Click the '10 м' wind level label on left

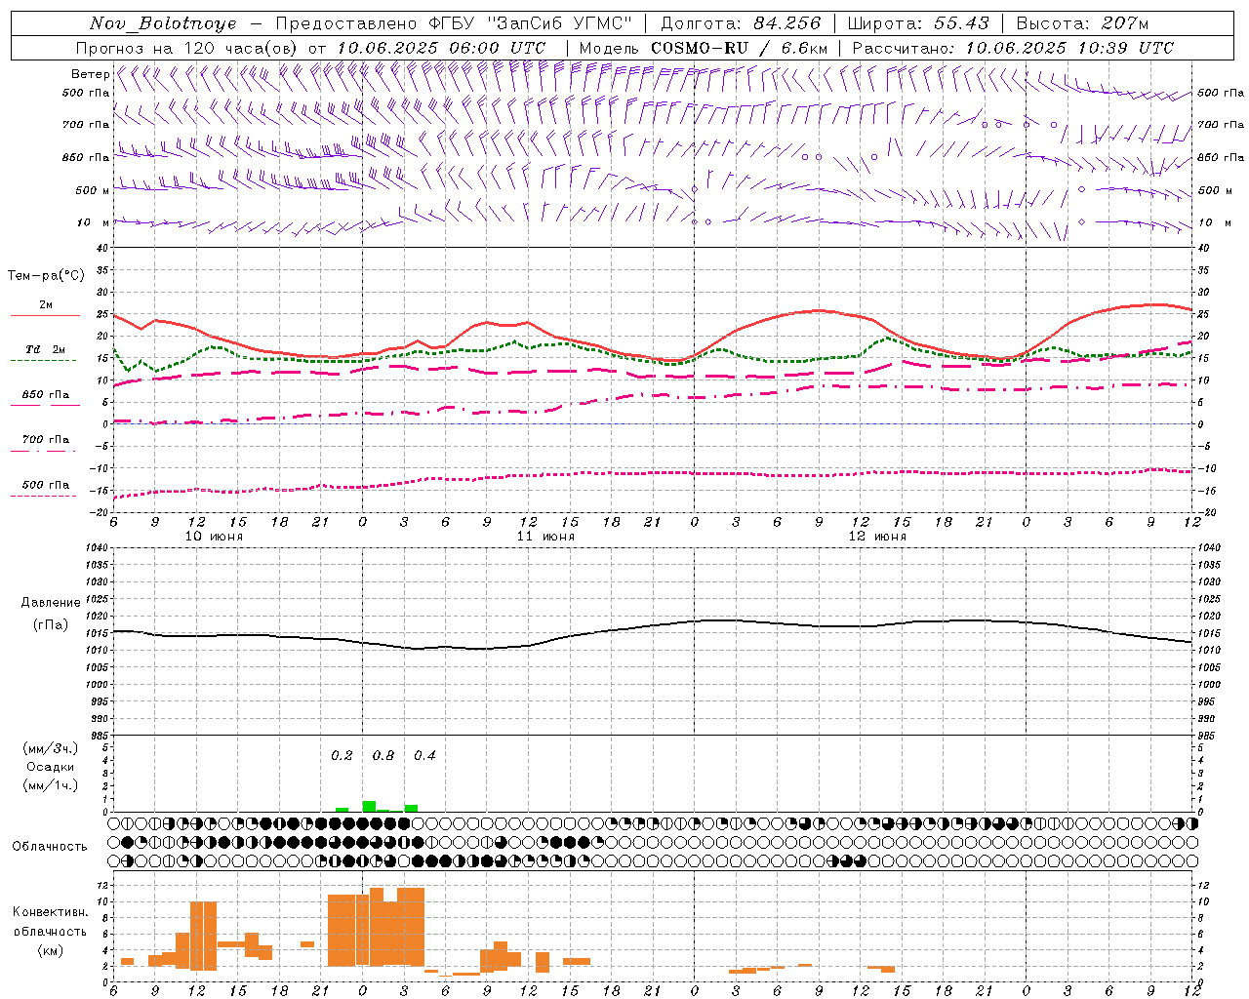(94, 222)
